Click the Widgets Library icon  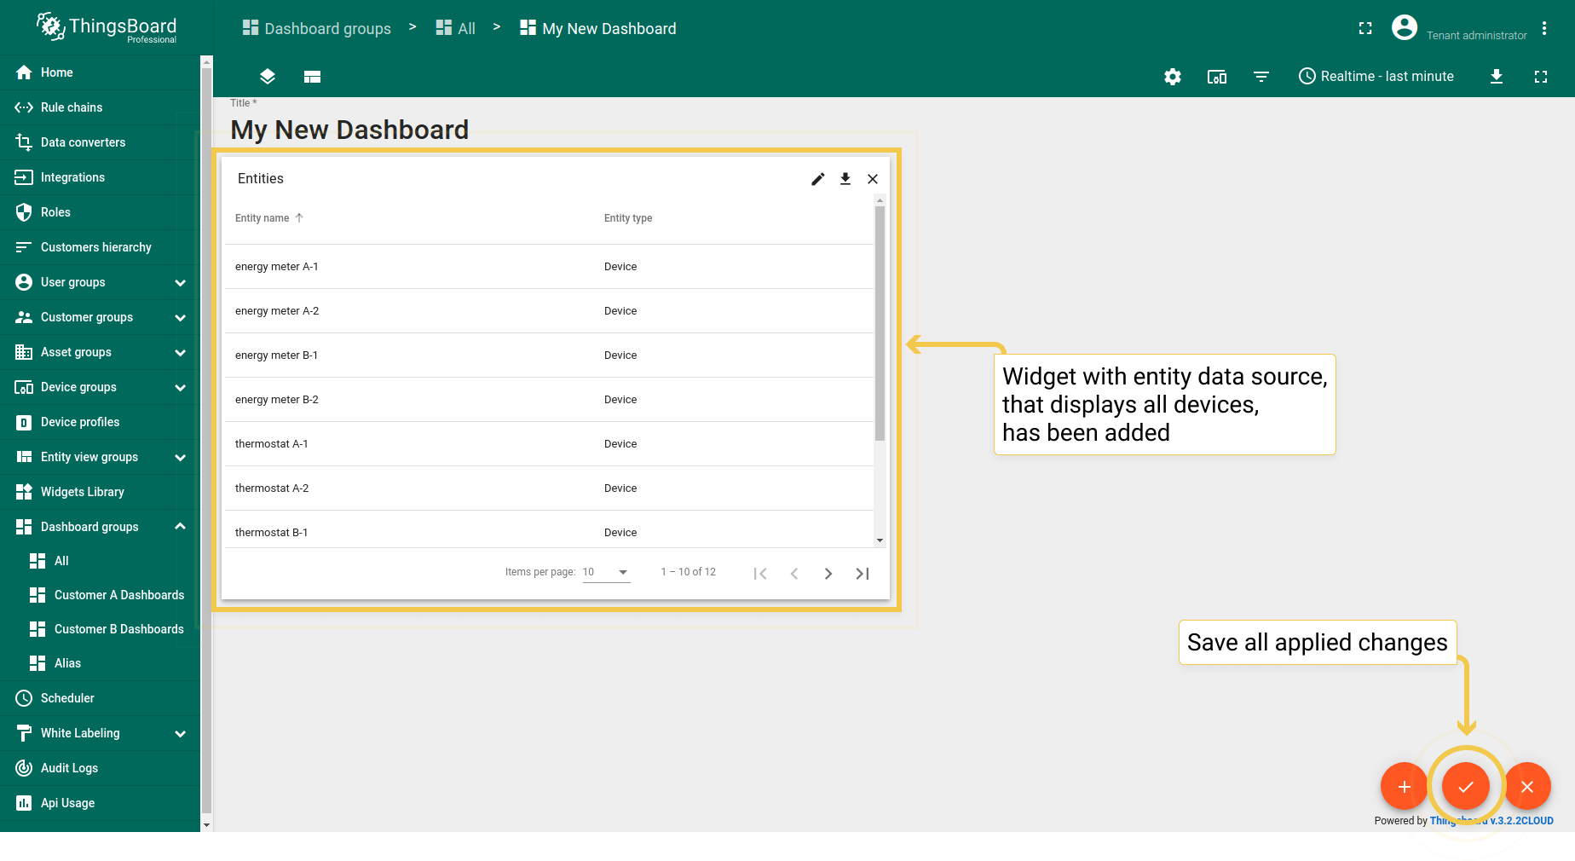[x=24, y=492]
